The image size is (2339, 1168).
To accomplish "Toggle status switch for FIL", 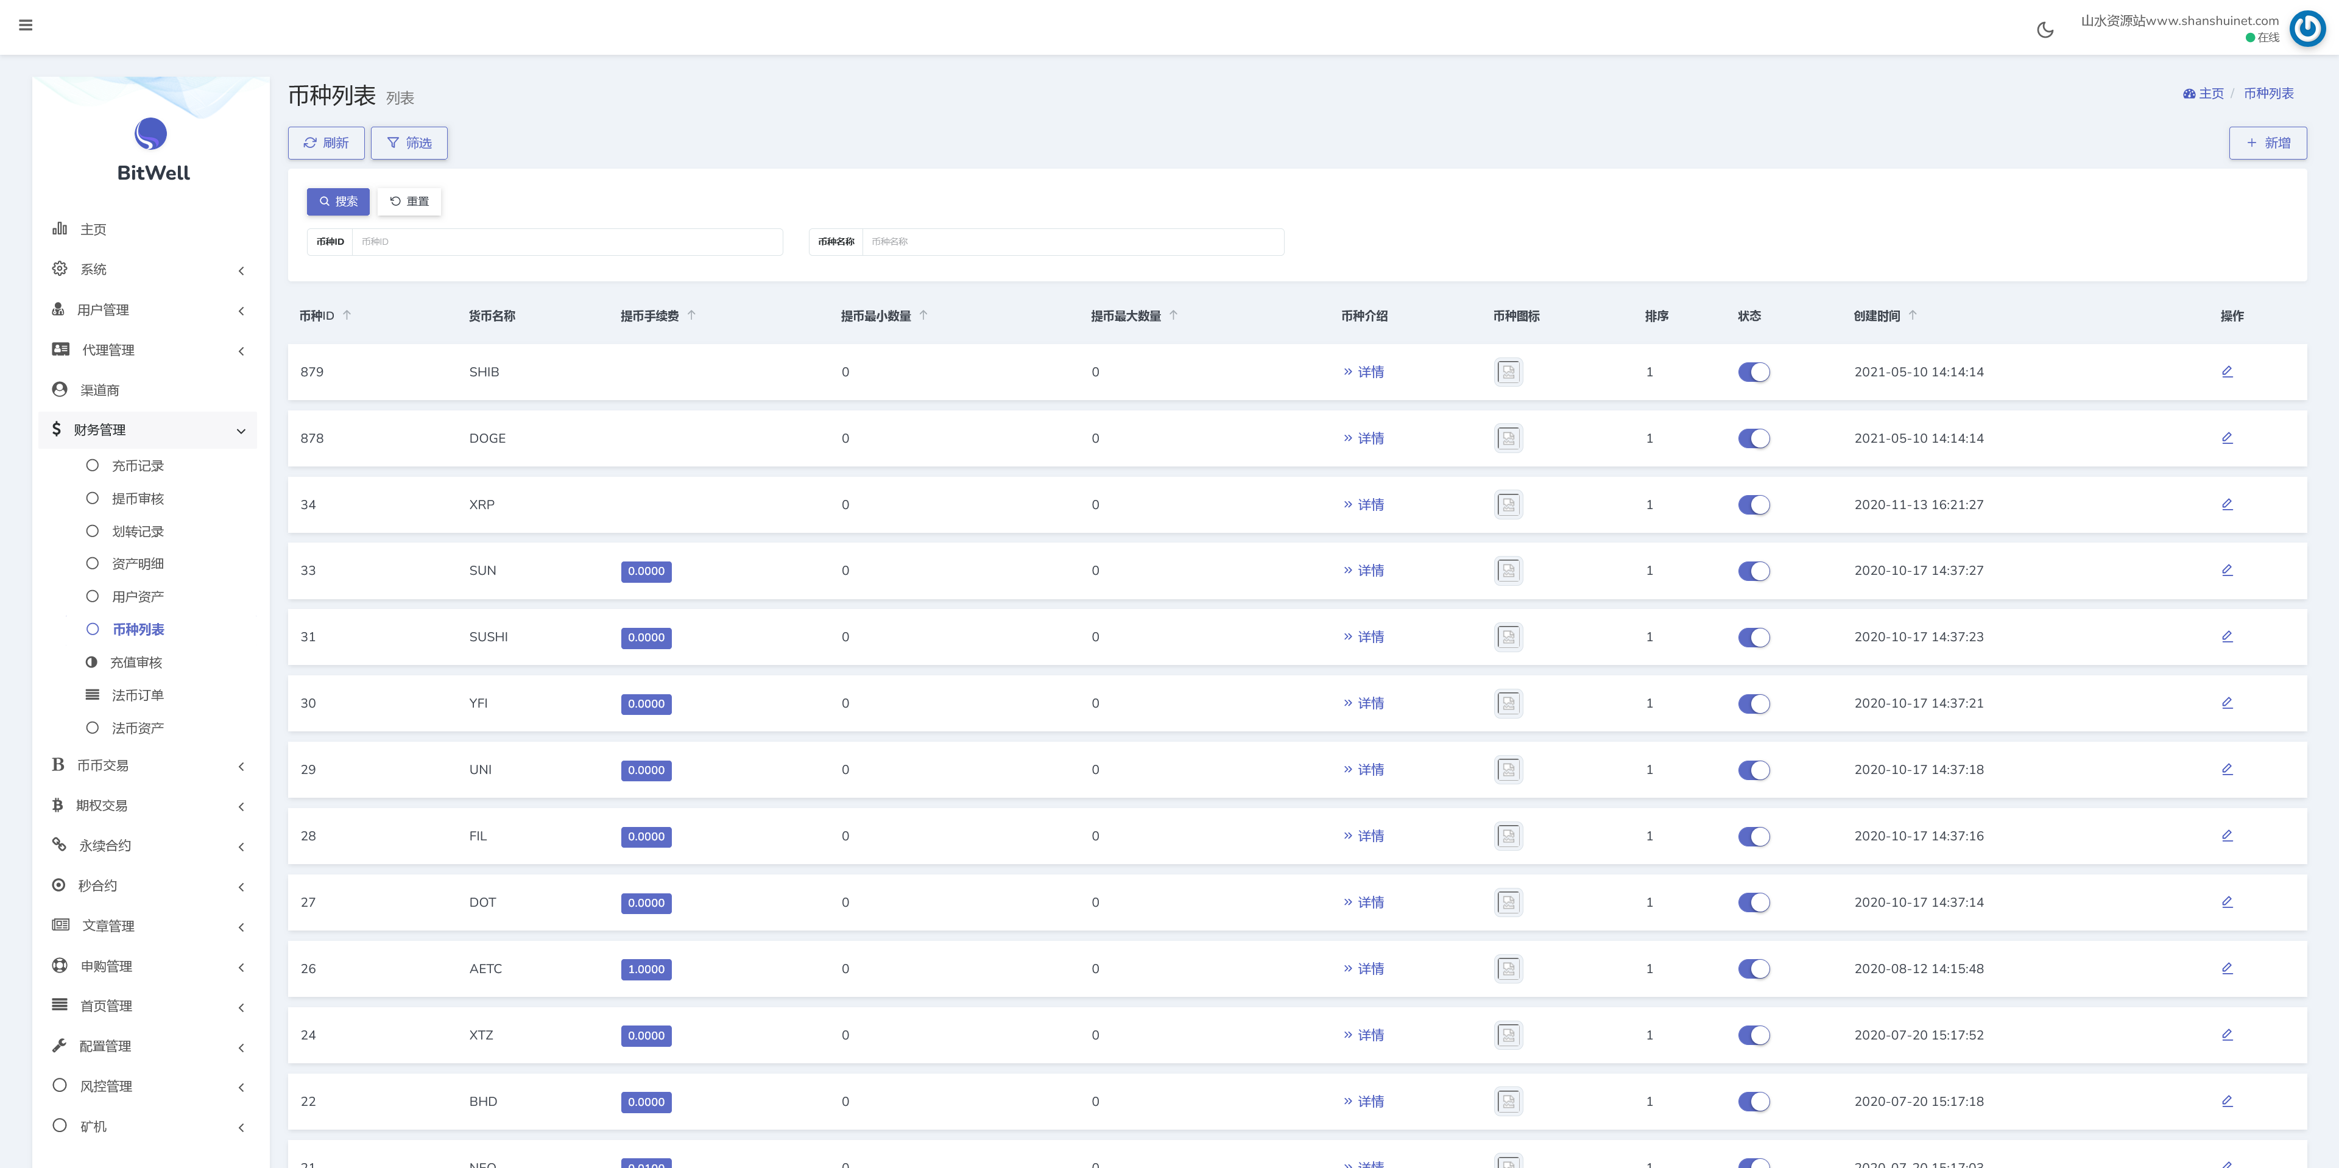I will [x=1754, y=836].
